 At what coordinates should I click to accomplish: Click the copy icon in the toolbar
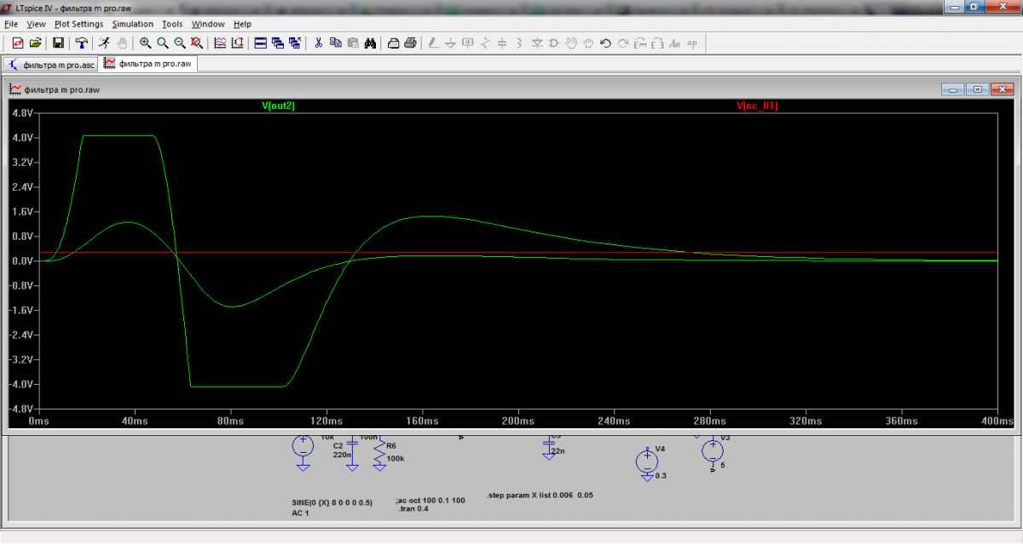tap(335, 43)
